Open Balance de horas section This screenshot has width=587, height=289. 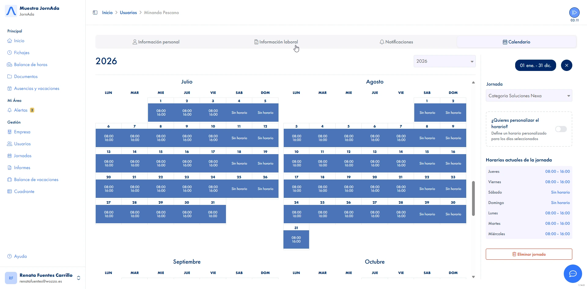[x=30, y=65]
